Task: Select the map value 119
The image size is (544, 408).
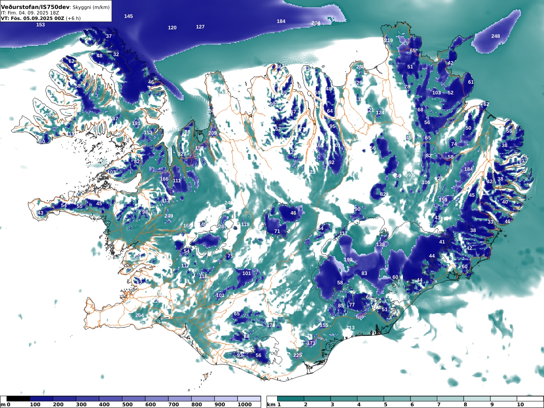Action: pos(245,224)
